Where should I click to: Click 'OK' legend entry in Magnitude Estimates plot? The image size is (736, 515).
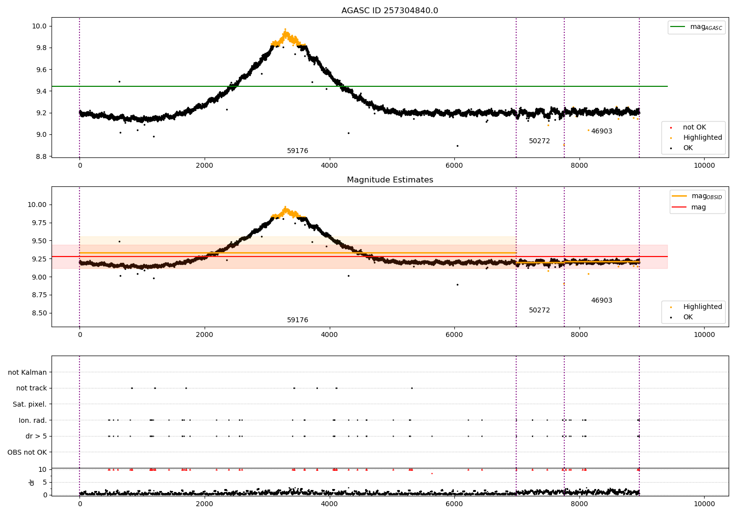pyautogui.click(x=688, y=317)
